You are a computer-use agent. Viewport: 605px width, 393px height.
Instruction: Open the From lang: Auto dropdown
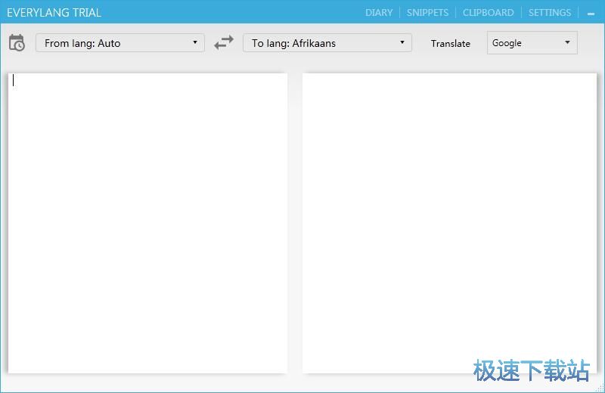(120, 43)
